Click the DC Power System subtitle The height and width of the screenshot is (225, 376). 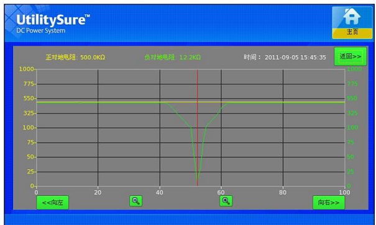point(41,31)
